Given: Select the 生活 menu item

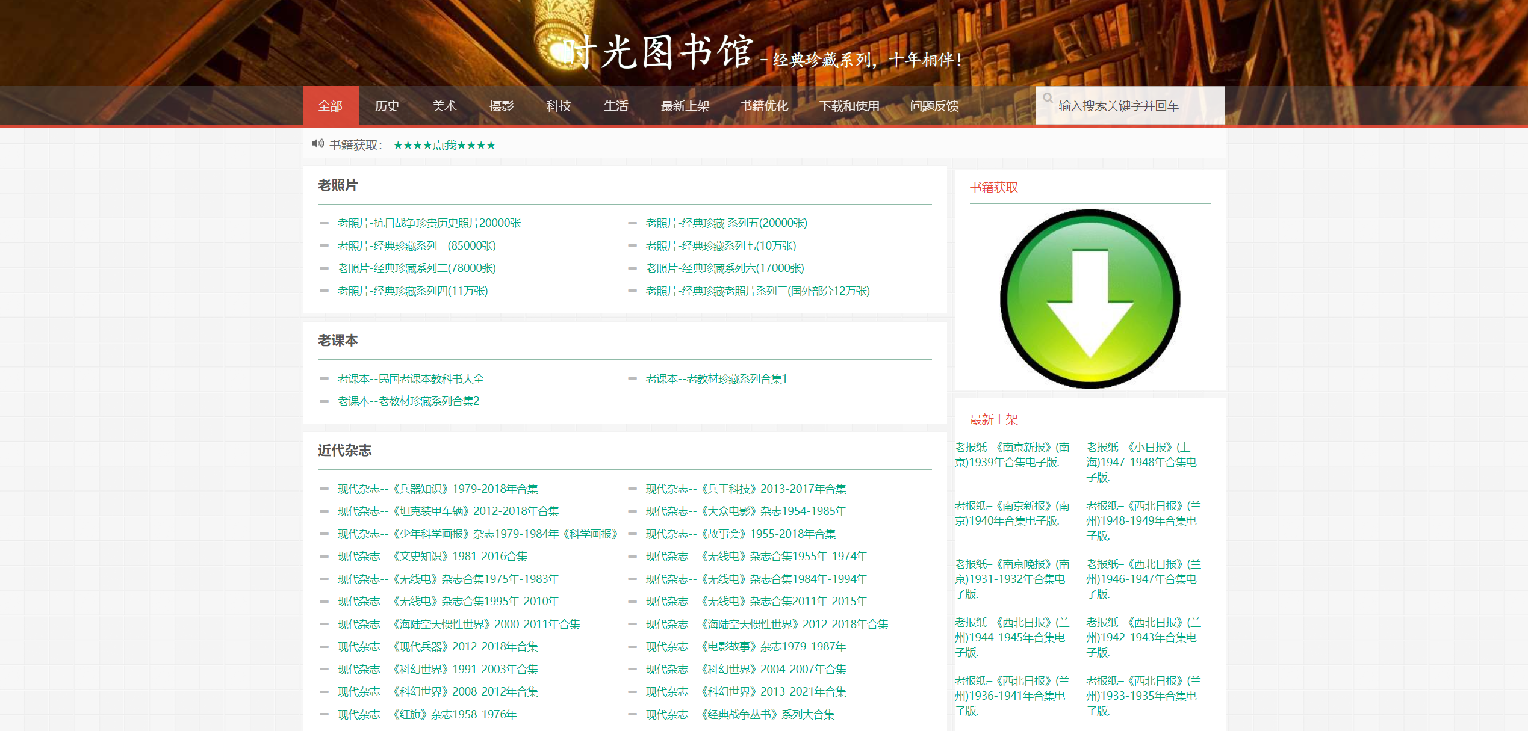Looking at the screenshot, I should coord(616,105).
